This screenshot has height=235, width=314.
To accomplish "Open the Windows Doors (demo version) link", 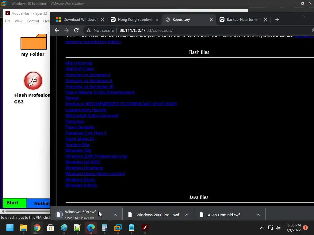I will coord(95,174).
